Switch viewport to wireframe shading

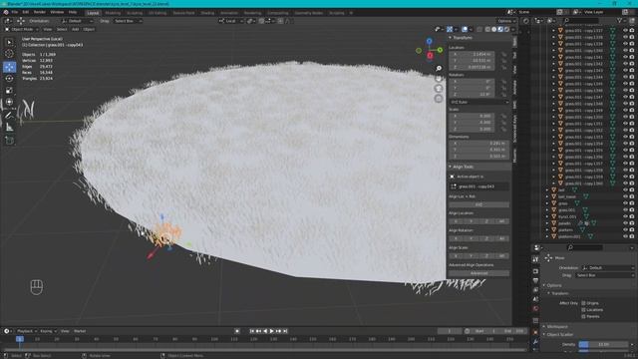(487, 29)
